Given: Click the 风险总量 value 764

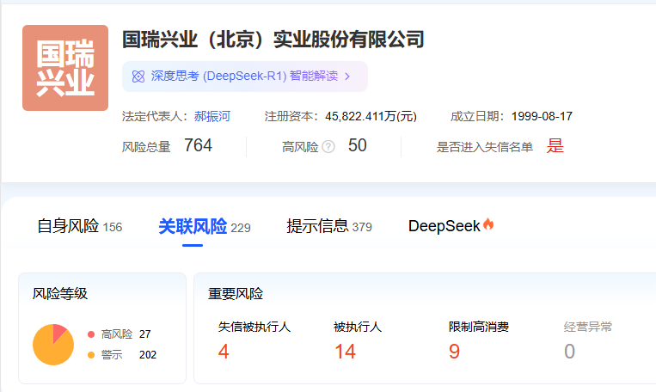Looking at the screenshot, I should coord(199,145).
